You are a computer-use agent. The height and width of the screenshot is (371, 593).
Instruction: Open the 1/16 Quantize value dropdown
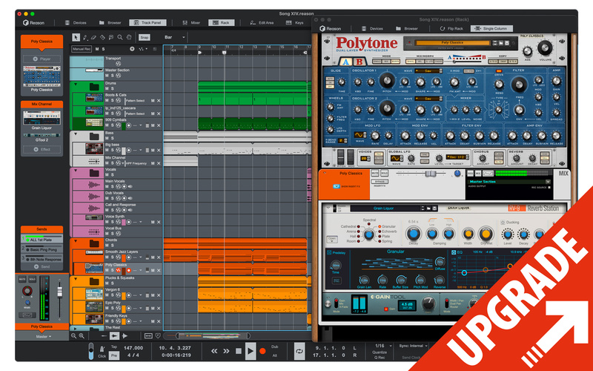pos(383,346)
